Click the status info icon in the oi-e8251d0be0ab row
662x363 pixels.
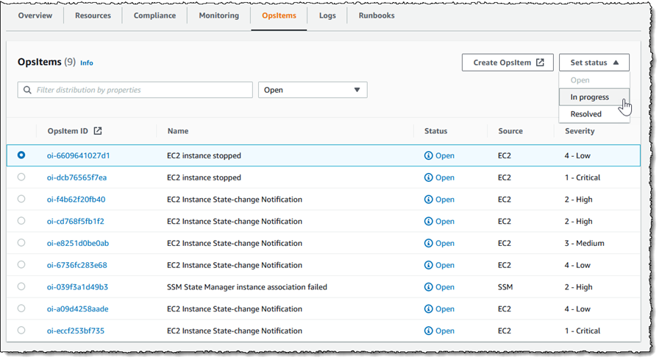pyautogui.click(x=429, y=243)
